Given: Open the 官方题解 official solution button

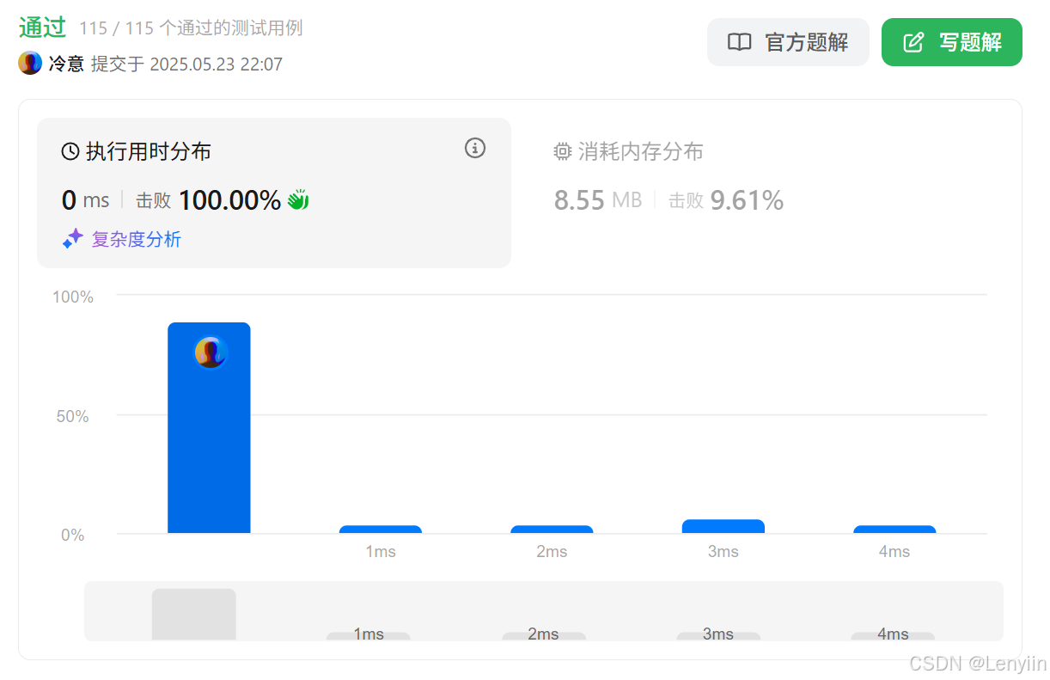Looking at the screenshot, I should pos(788,42).
